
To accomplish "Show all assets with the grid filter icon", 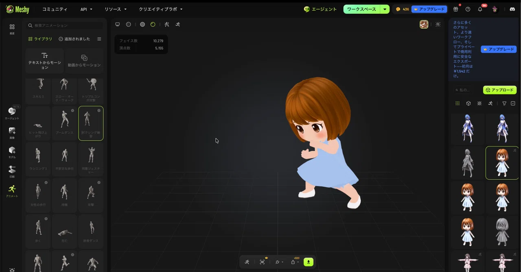I will coord(458,104).
